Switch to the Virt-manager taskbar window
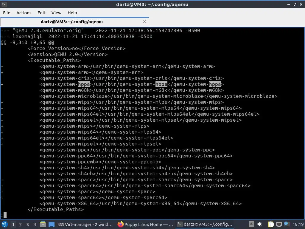305x229 pixels. click(85, 224)
